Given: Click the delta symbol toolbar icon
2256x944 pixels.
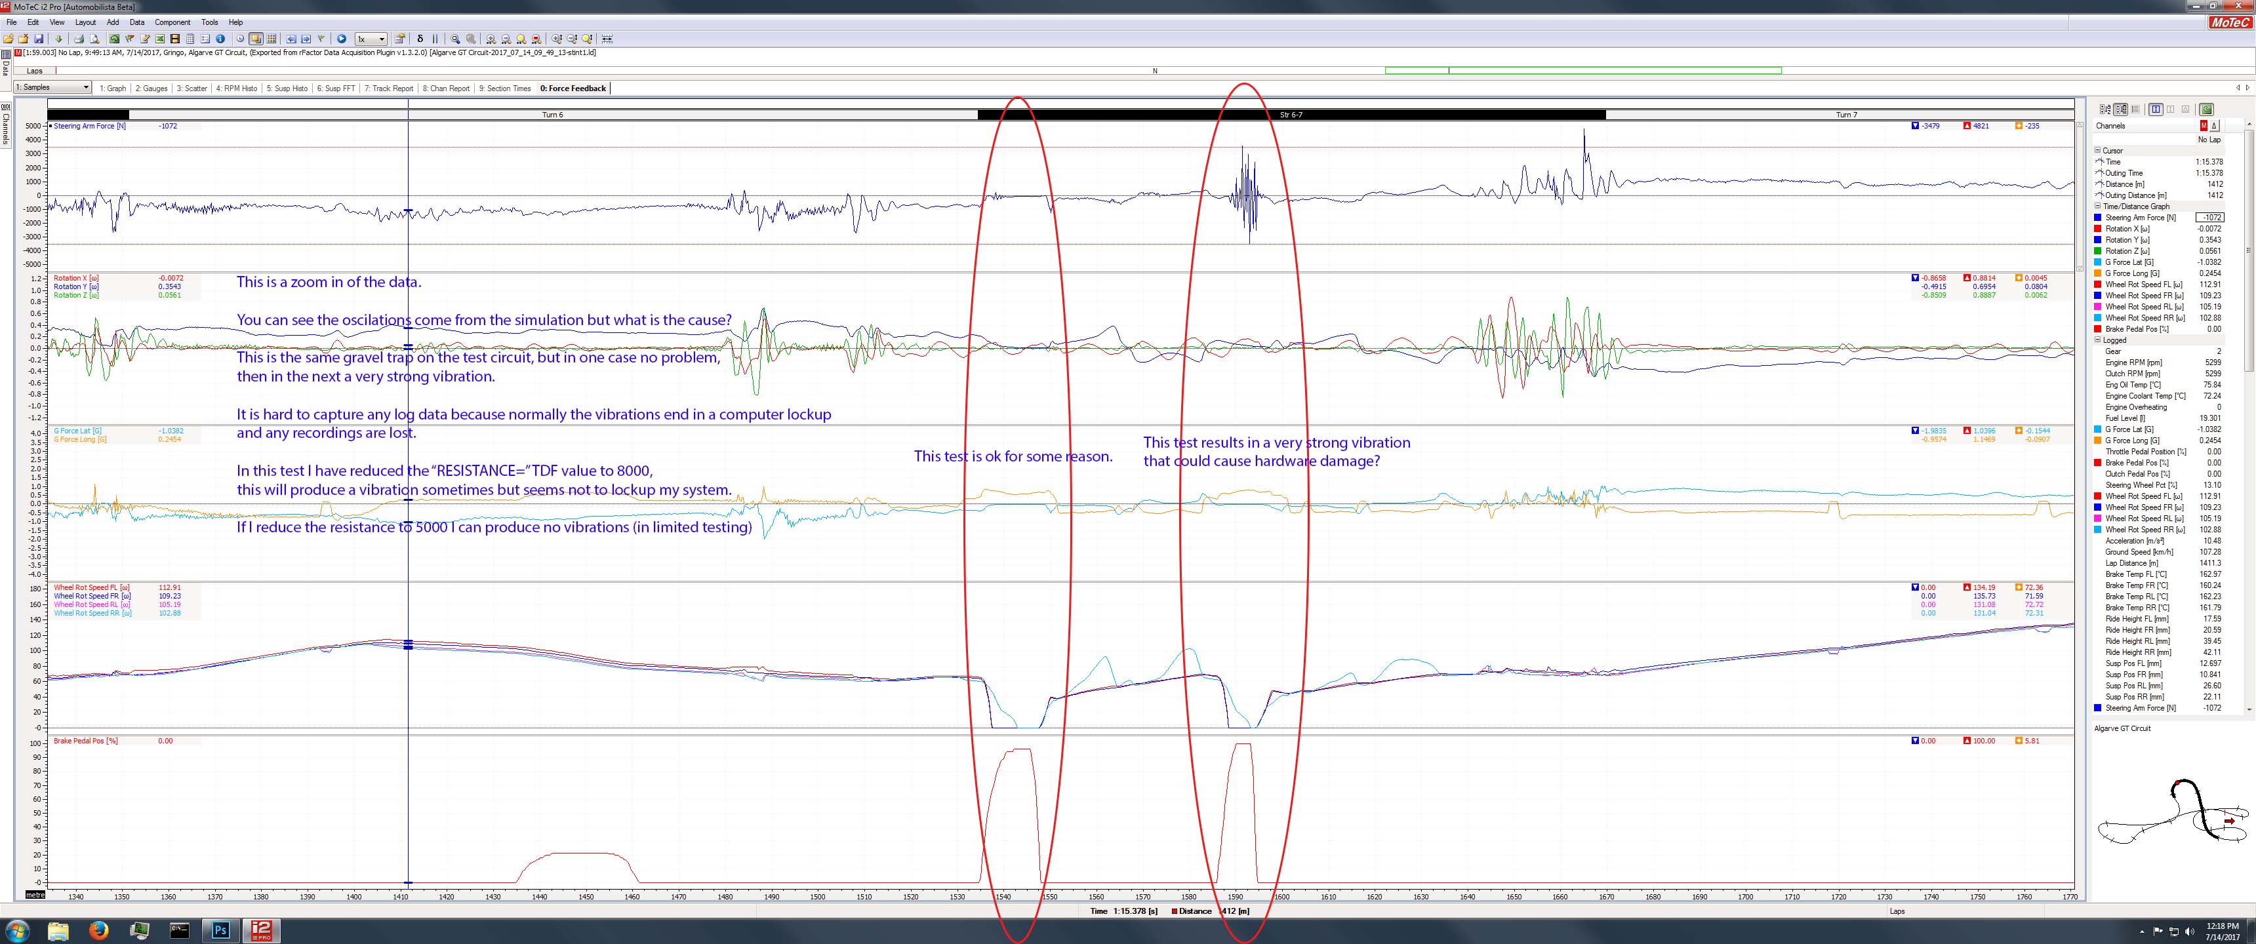Looking at the screenshot, I should 420,39.
